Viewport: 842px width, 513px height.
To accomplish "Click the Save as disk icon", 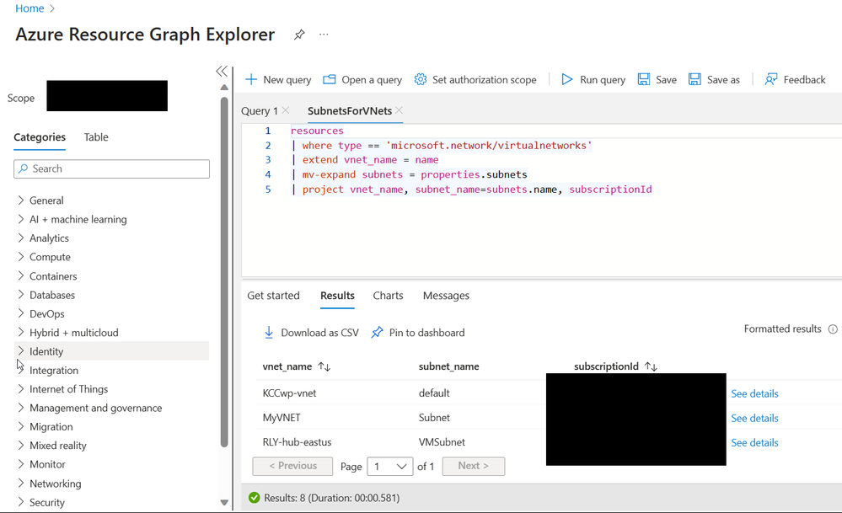I will tap(695, 79).
